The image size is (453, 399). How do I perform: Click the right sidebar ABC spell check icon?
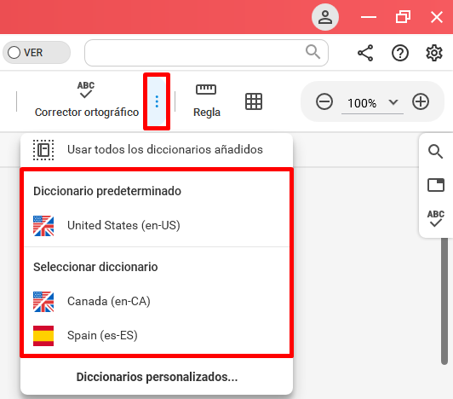coord(436,218)
